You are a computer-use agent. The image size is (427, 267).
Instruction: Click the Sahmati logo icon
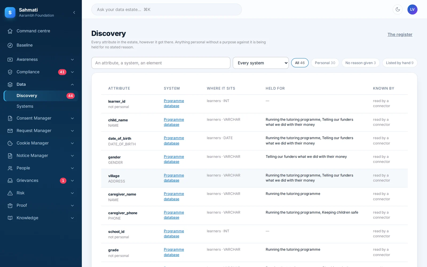10,12
